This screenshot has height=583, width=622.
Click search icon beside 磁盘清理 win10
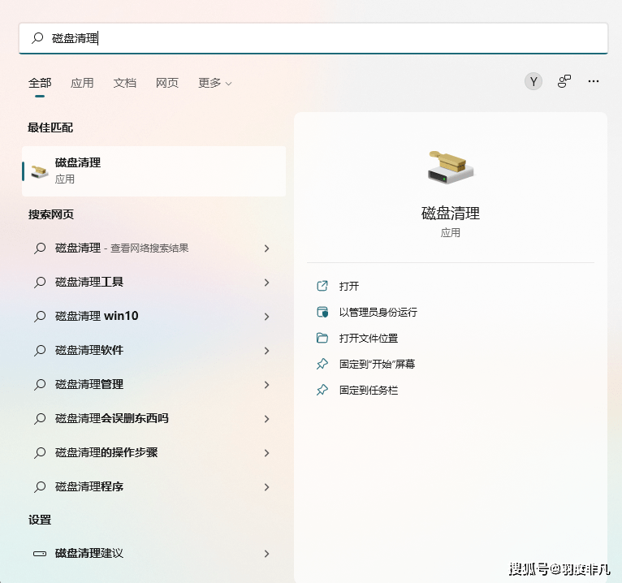[40, 317]
